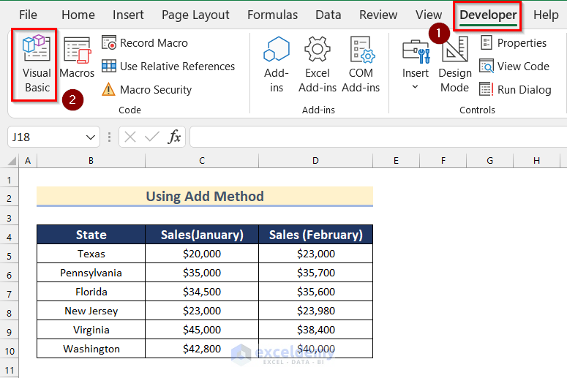
Task: Expand the Name Box dropdown arrow
Action: (91, 137)
